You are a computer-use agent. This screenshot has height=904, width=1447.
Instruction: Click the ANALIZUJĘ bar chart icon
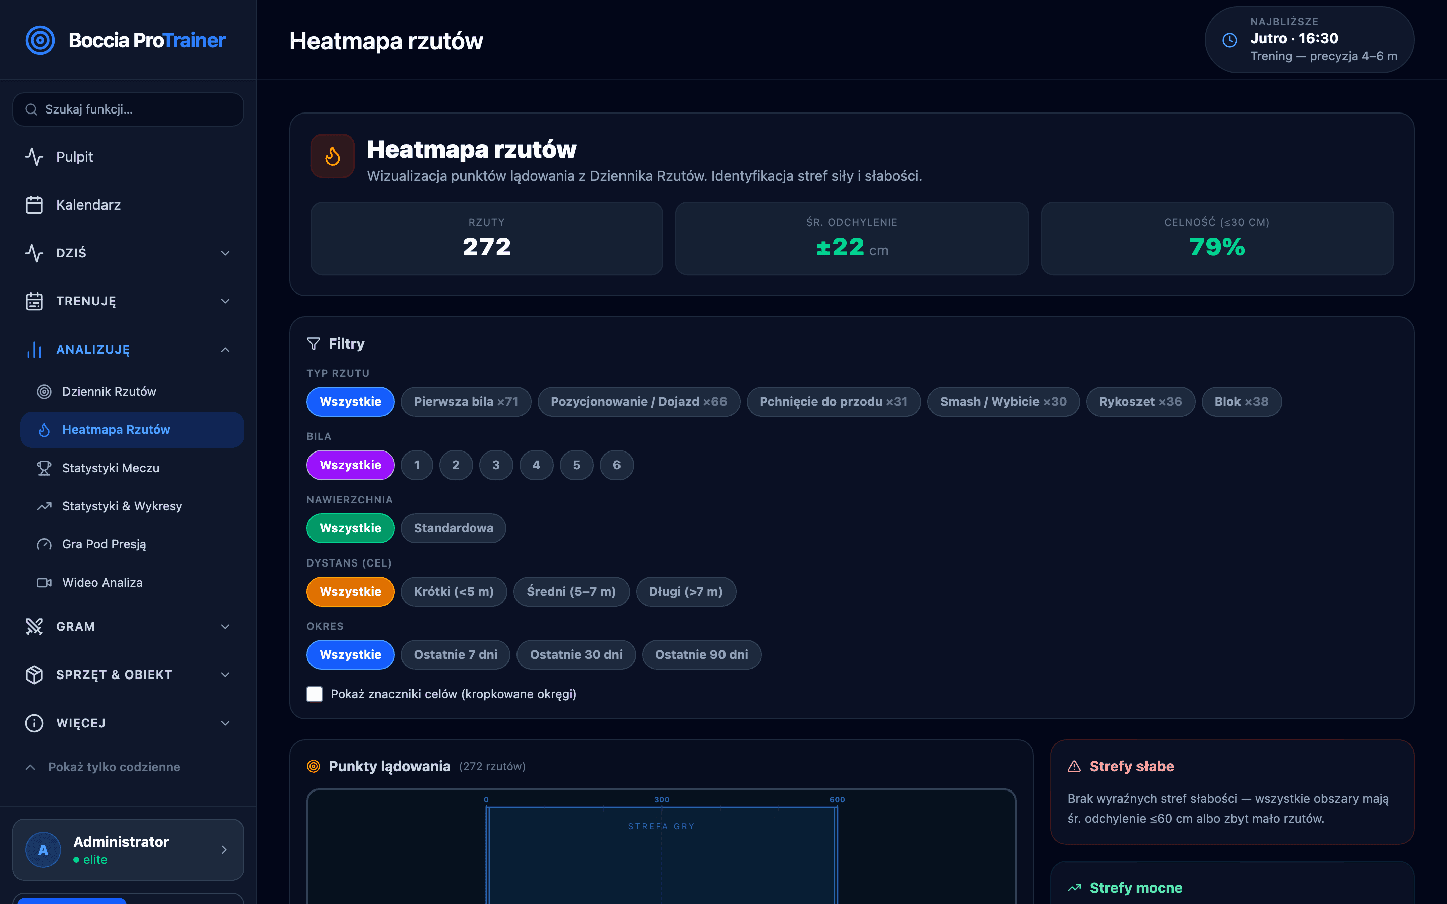34,350
